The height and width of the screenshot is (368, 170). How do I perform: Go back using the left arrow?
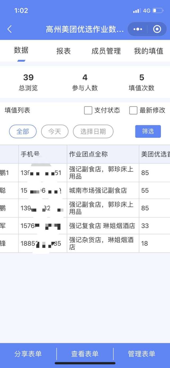coord(10,29)
